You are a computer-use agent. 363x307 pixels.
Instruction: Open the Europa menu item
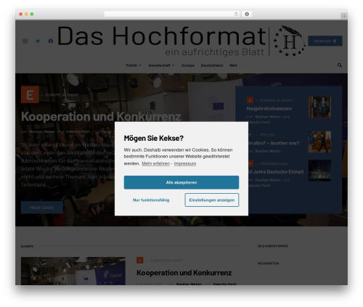coord(188,65)
